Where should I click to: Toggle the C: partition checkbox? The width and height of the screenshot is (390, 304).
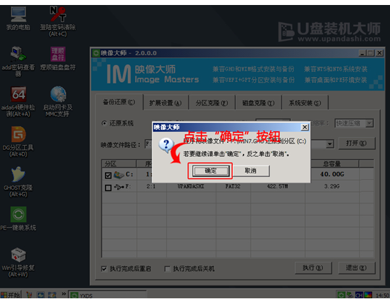[x=108, y=176]
